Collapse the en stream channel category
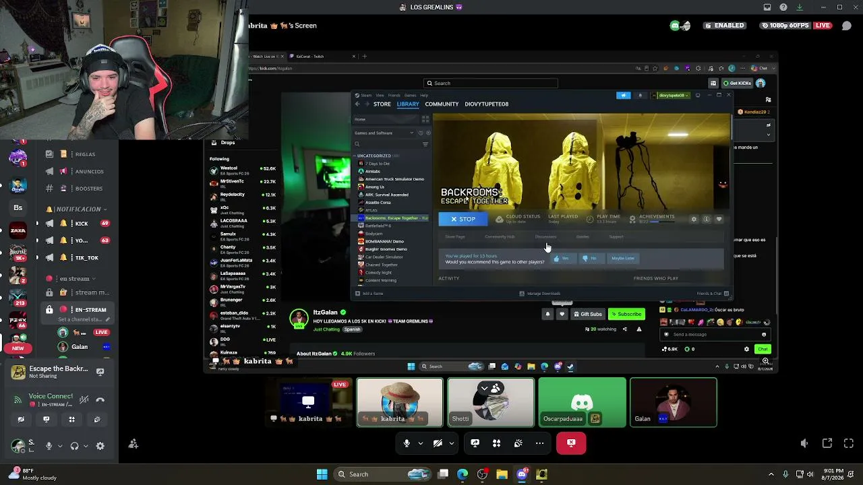 click(x=71, y=278)
